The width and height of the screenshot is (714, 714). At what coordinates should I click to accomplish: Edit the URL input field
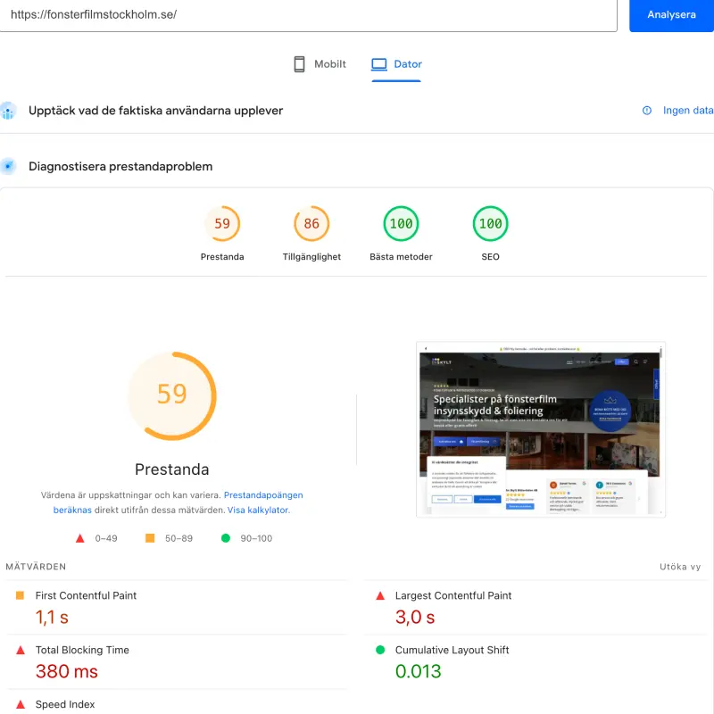[x=303, y=15]
